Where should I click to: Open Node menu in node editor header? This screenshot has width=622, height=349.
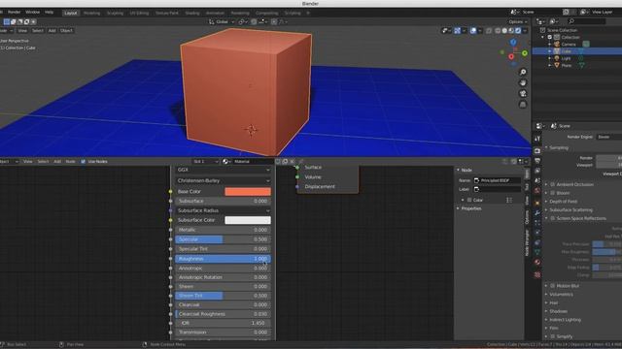[x=70, y=162]
